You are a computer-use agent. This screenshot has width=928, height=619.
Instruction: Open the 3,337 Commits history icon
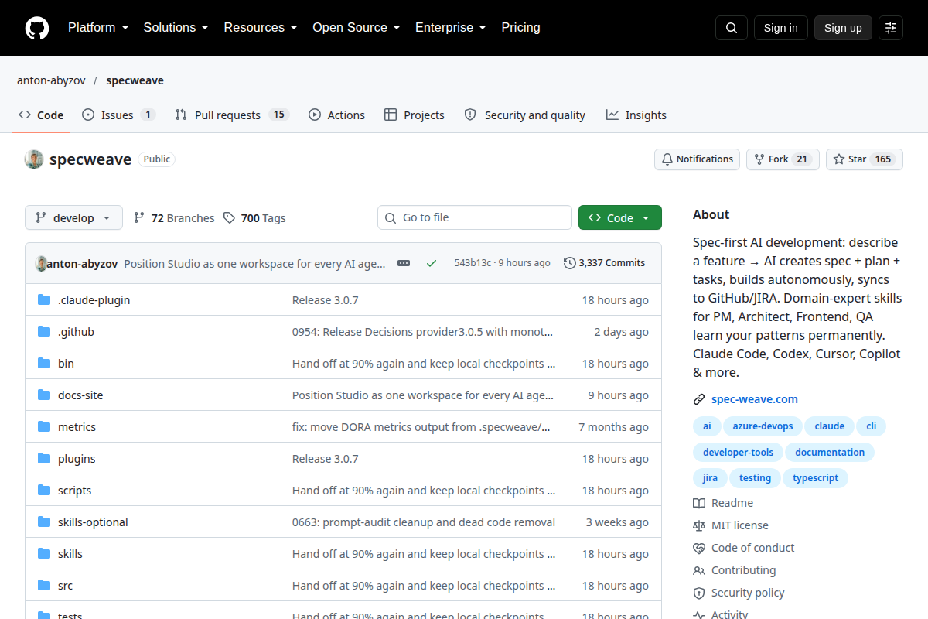tap(570, 263)
